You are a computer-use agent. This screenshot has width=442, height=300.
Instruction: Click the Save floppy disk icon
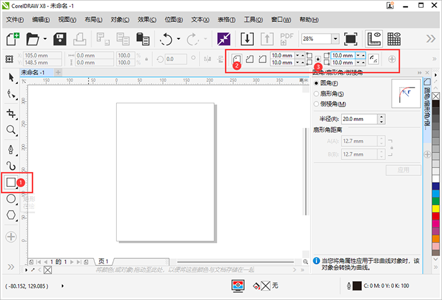click(x=61, y=39)
